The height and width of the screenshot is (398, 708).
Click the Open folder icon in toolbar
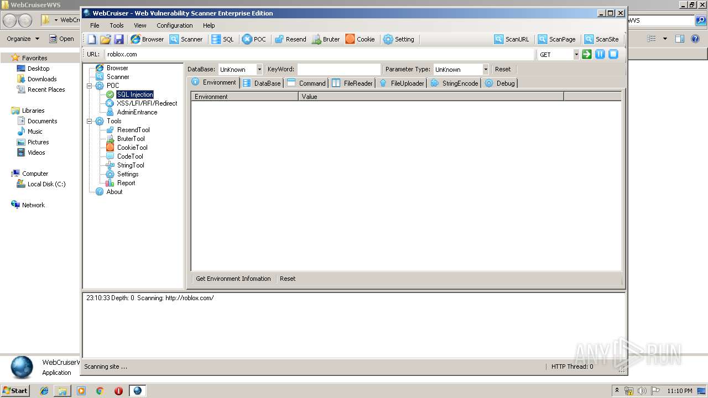(x=105, y=39)
